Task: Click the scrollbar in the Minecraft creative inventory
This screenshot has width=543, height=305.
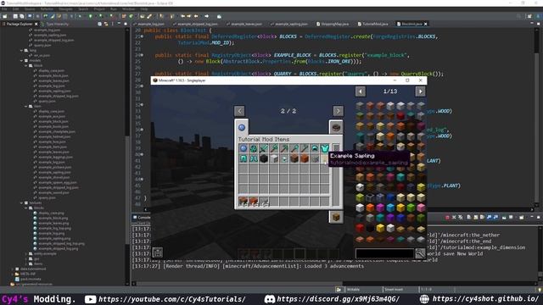Action: pos(336,175)
